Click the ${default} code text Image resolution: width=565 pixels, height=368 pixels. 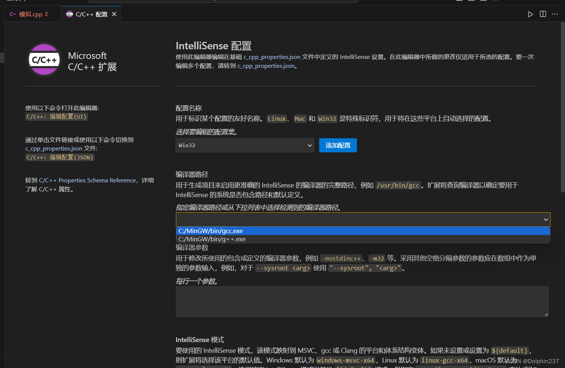509,351
